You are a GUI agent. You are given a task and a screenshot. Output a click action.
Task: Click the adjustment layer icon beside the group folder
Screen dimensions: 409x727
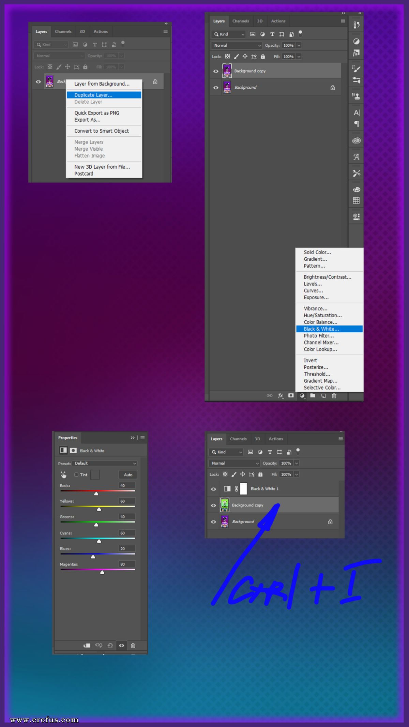[302, 395]
